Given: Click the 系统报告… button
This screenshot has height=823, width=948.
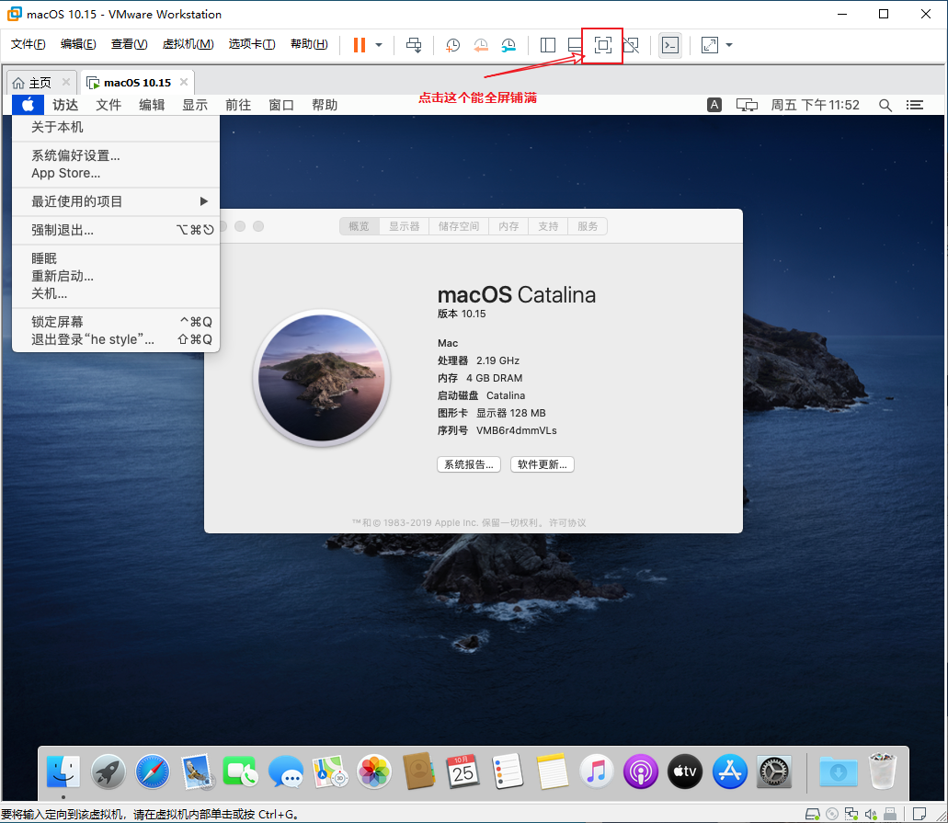Looking at the screenshot, I should tap(469, 464).
